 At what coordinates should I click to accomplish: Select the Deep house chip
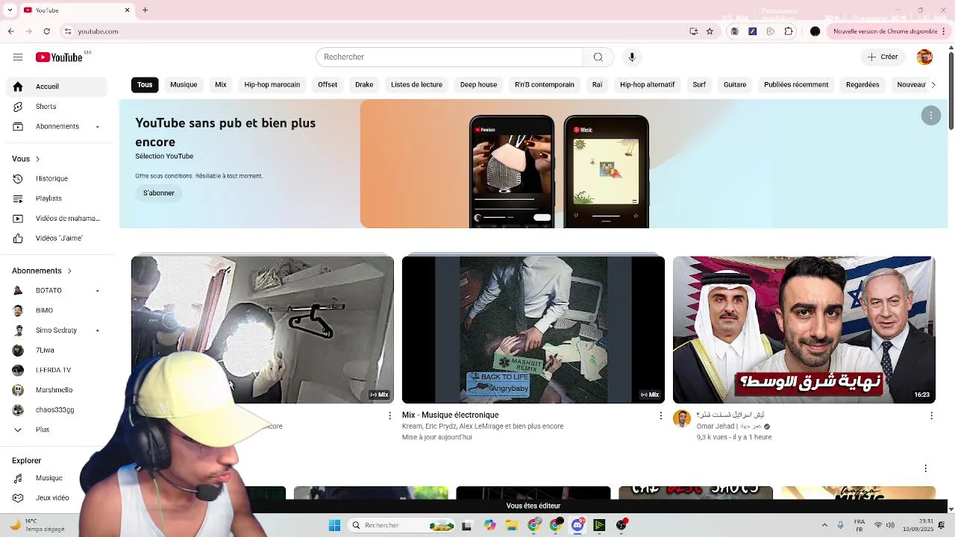coord(478,85)
